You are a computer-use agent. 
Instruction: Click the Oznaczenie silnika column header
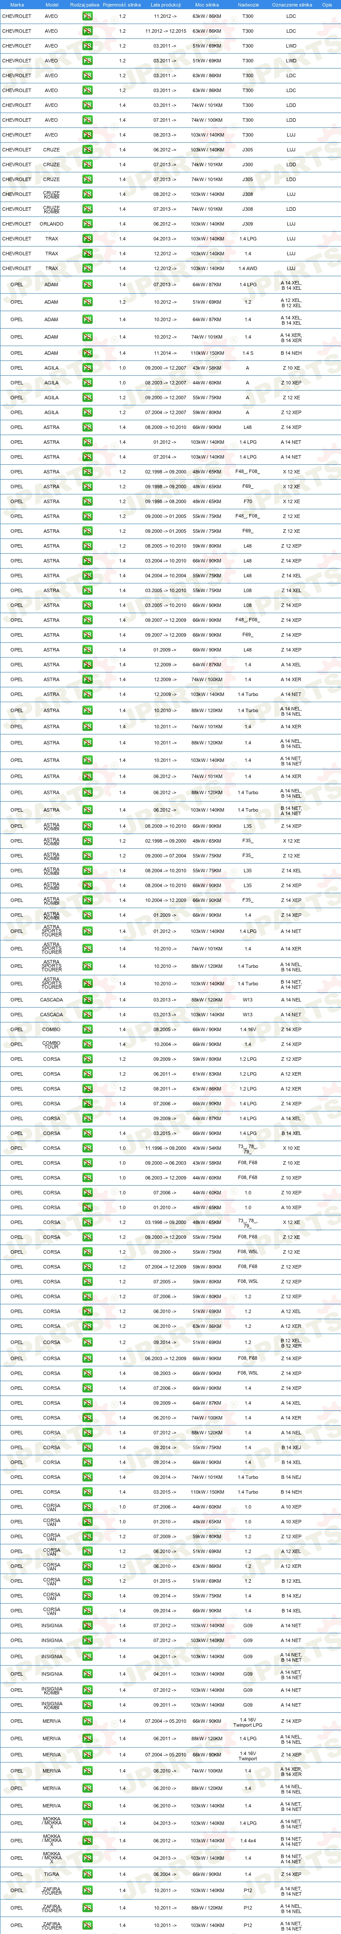292,4
